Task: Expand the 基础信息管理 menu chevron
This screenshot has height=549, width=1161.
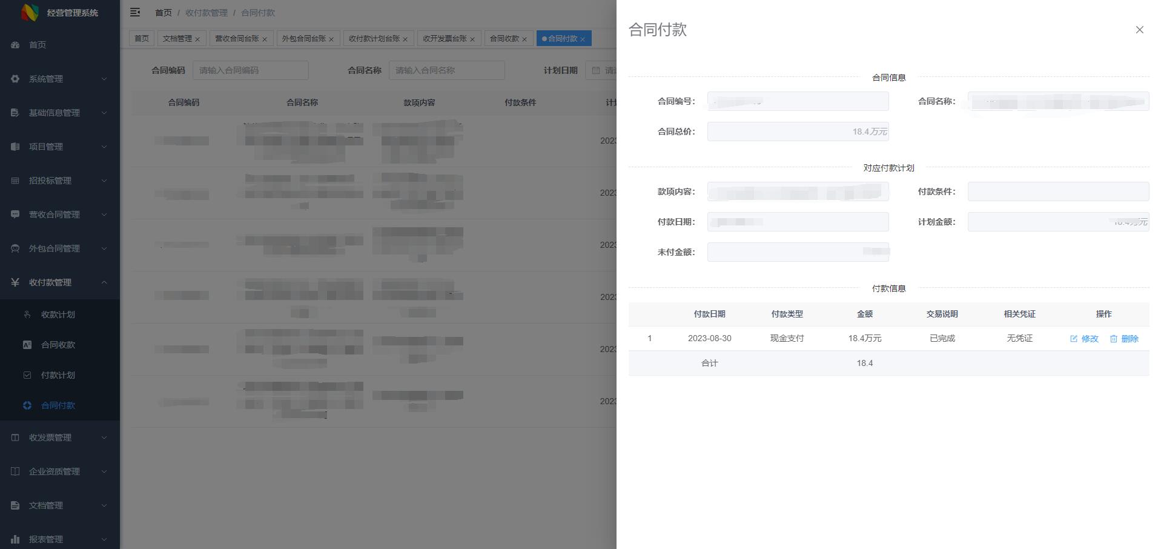Action: point(104,113)
